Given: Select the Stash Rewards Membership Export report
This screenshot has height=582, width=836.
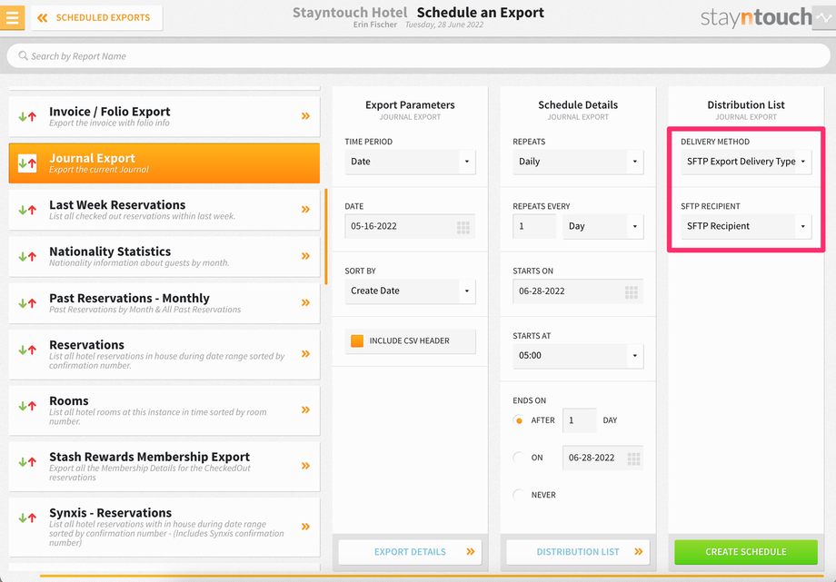Looking at the screenshot, I should 164,467.
